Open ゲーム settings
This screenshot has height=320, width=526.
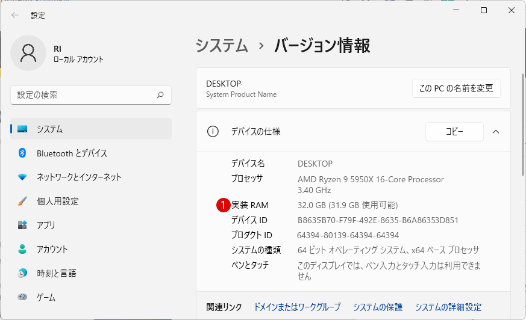coord(91,297)
